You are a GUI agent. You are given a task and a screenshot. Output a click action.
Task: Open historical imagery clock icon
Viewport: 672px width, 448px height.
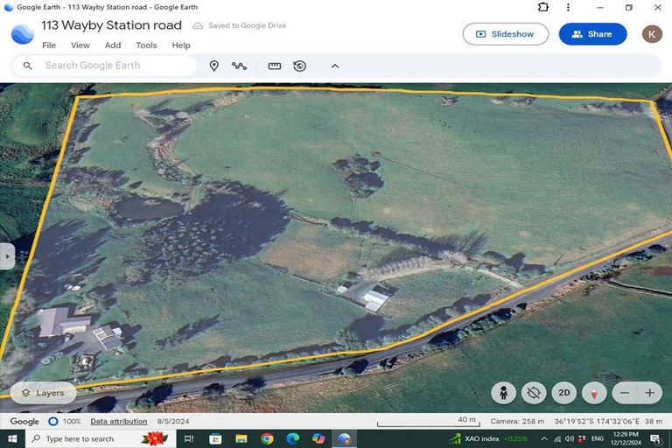(x=299, y=66)
